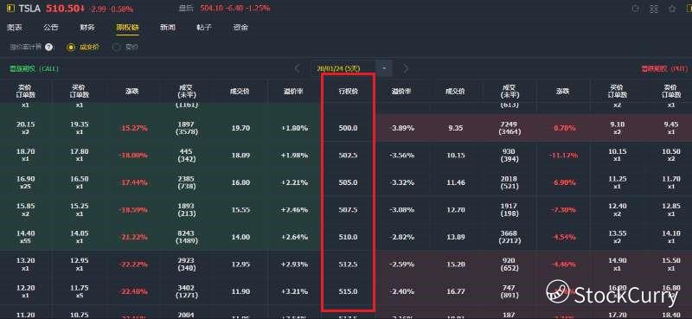The width and height of the screenshot is (692, 319).
Task: Select the 卖价 radio button
Action: point(117,47)
